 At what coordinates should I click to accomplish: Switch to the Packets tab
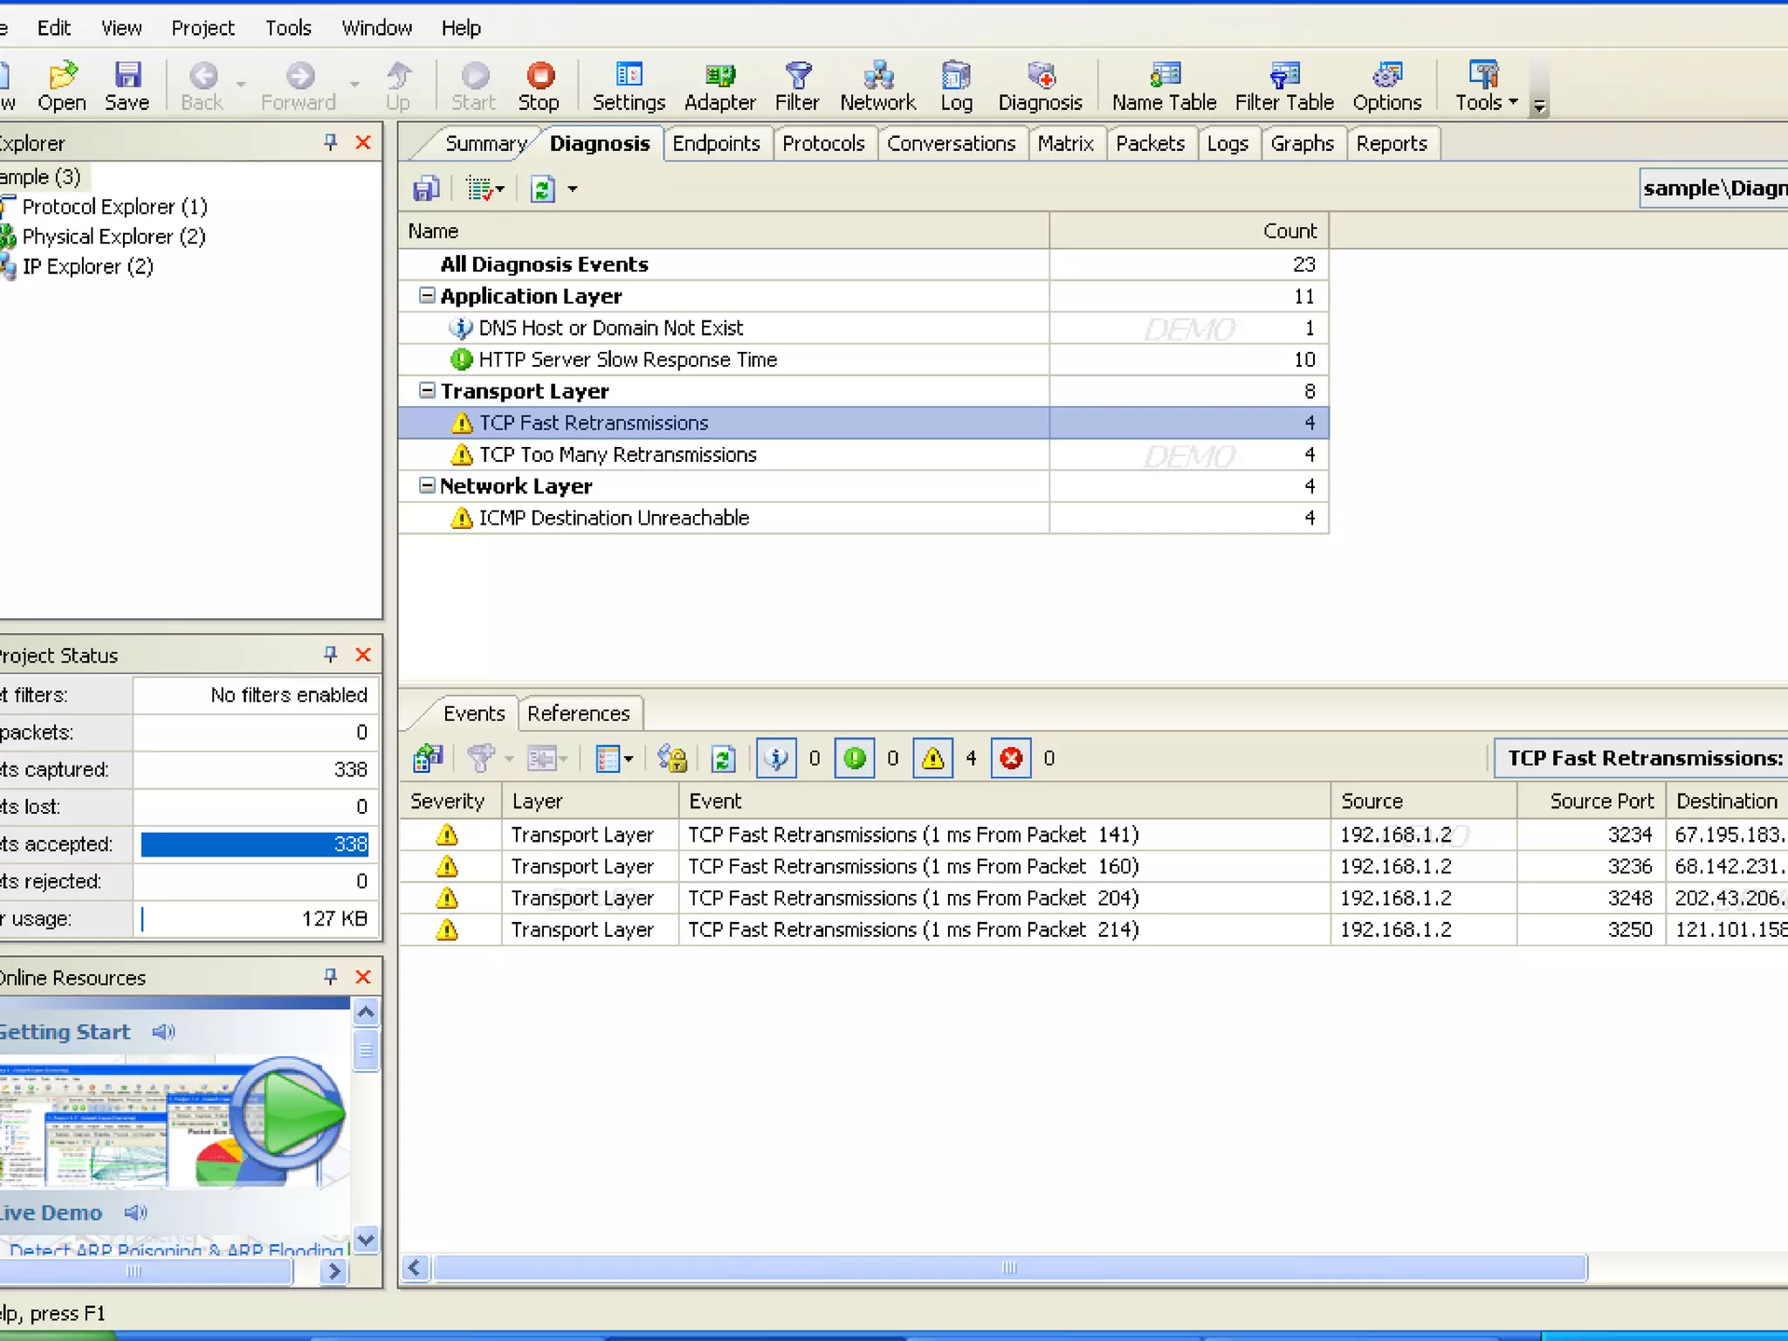1150,143
